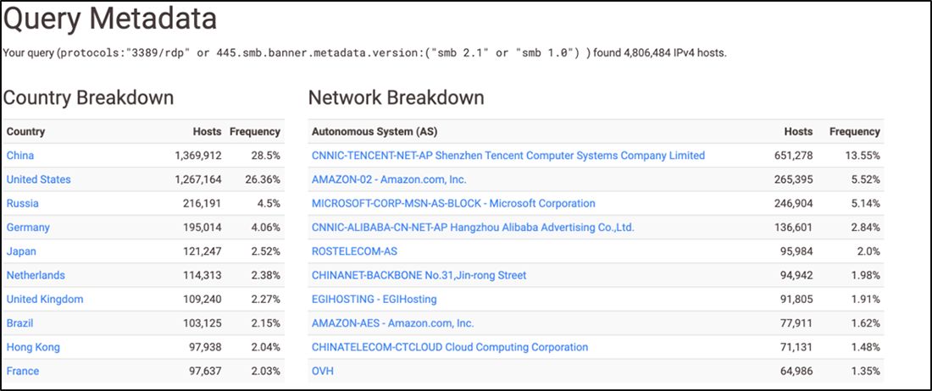Screen dimensions: 932x391
Task: Click the United States country link
Action: (x=38, y=179)
